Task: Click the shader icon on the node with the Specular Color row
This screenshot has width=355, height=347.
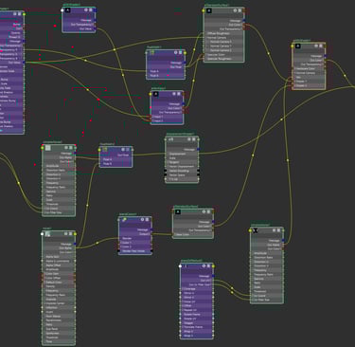Action: pos(209,10)
